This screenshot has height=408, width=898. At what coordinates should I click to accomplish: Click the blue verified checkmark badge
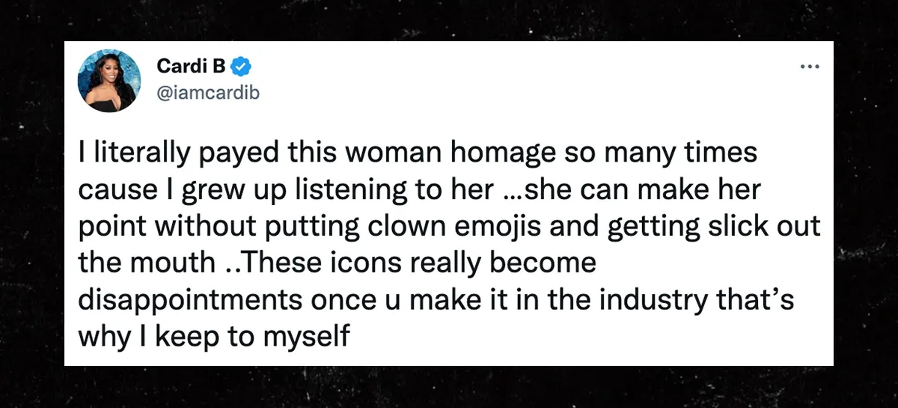click(x=241, y=67)
